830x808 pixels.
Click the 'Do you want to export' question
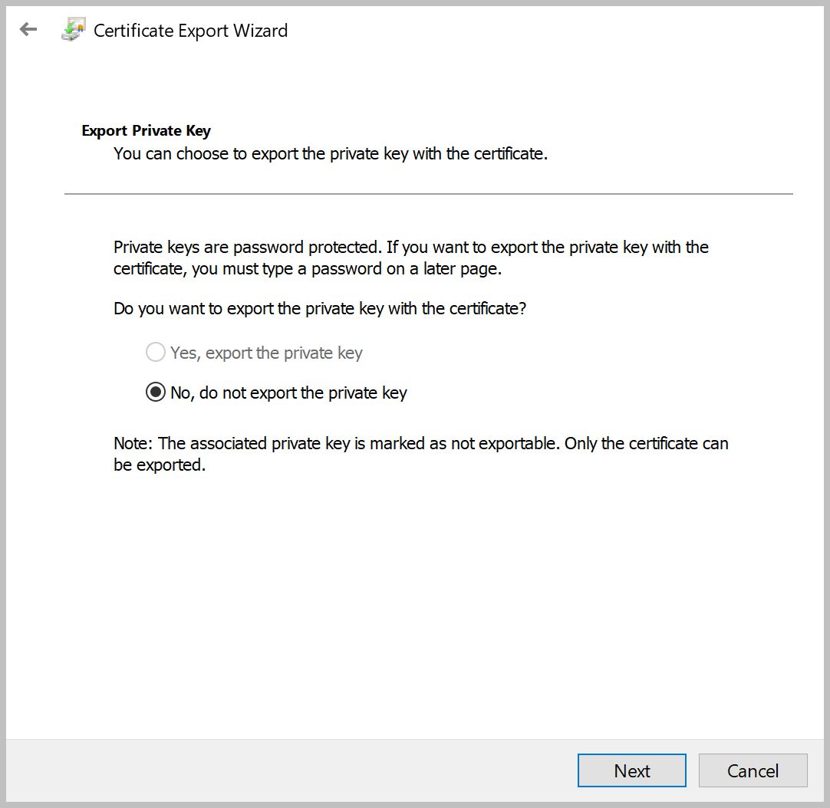320,308
